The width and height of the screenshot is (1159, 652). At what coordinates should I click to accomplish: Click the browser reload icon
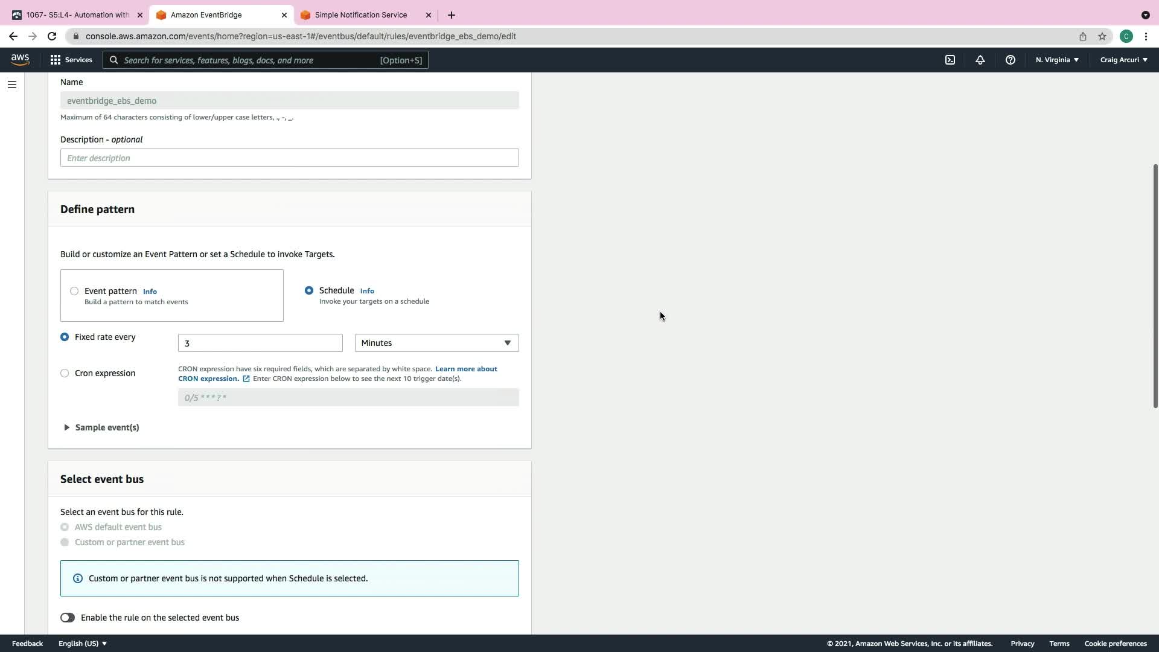point(52,36)
